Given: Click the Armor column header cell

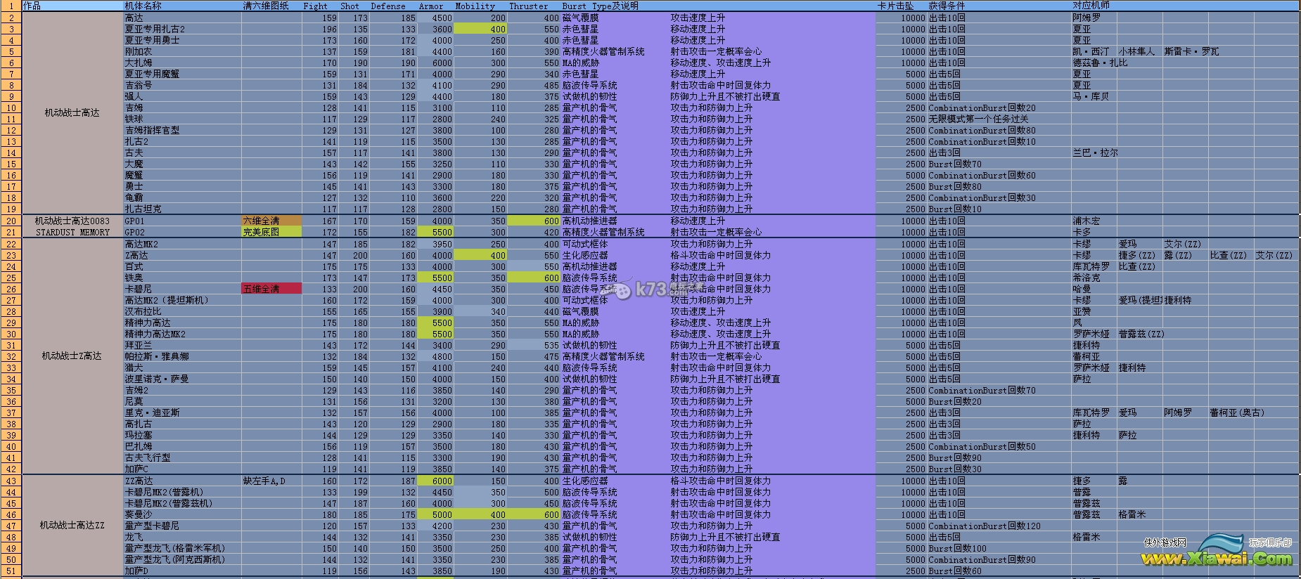Looking at the screenshot, I should pyautogui.click(x=435, y=6).
